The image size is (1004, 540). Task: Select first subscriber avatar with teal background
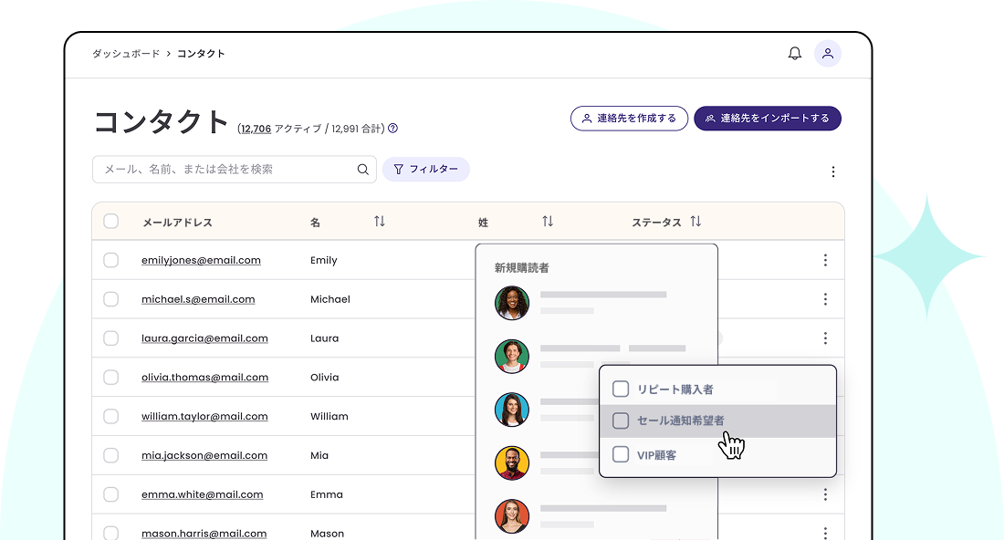[512, 303]
